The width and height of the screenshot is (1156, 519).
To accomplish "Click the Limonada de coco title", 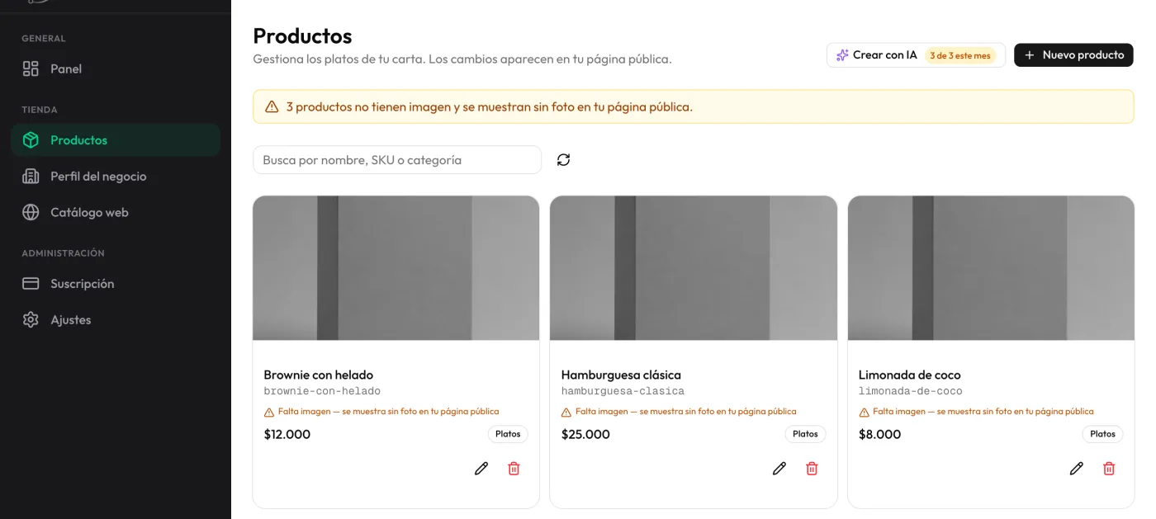I will (x=910, y=375).
